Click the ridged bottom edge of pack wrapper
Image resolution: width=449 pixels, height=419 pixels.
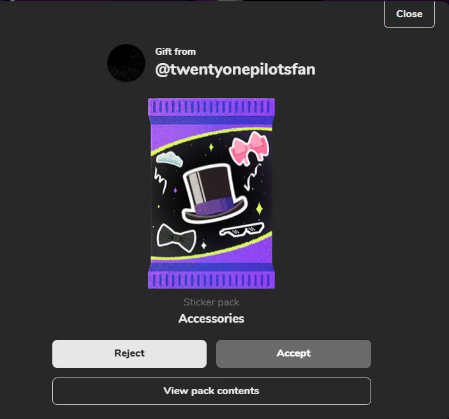click(211, 280)
